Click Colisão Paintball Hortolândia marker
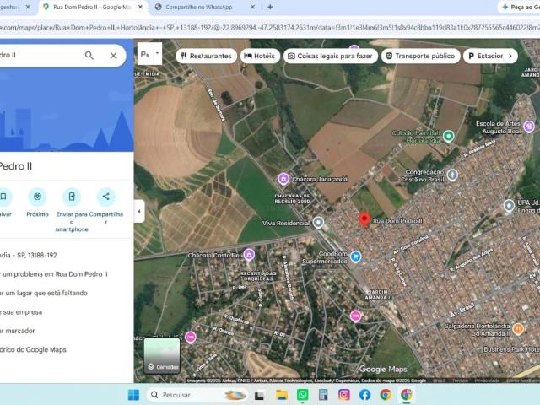The height and width of the screenshot is (405, 540). pyautogui.click(x=448, y=136)
